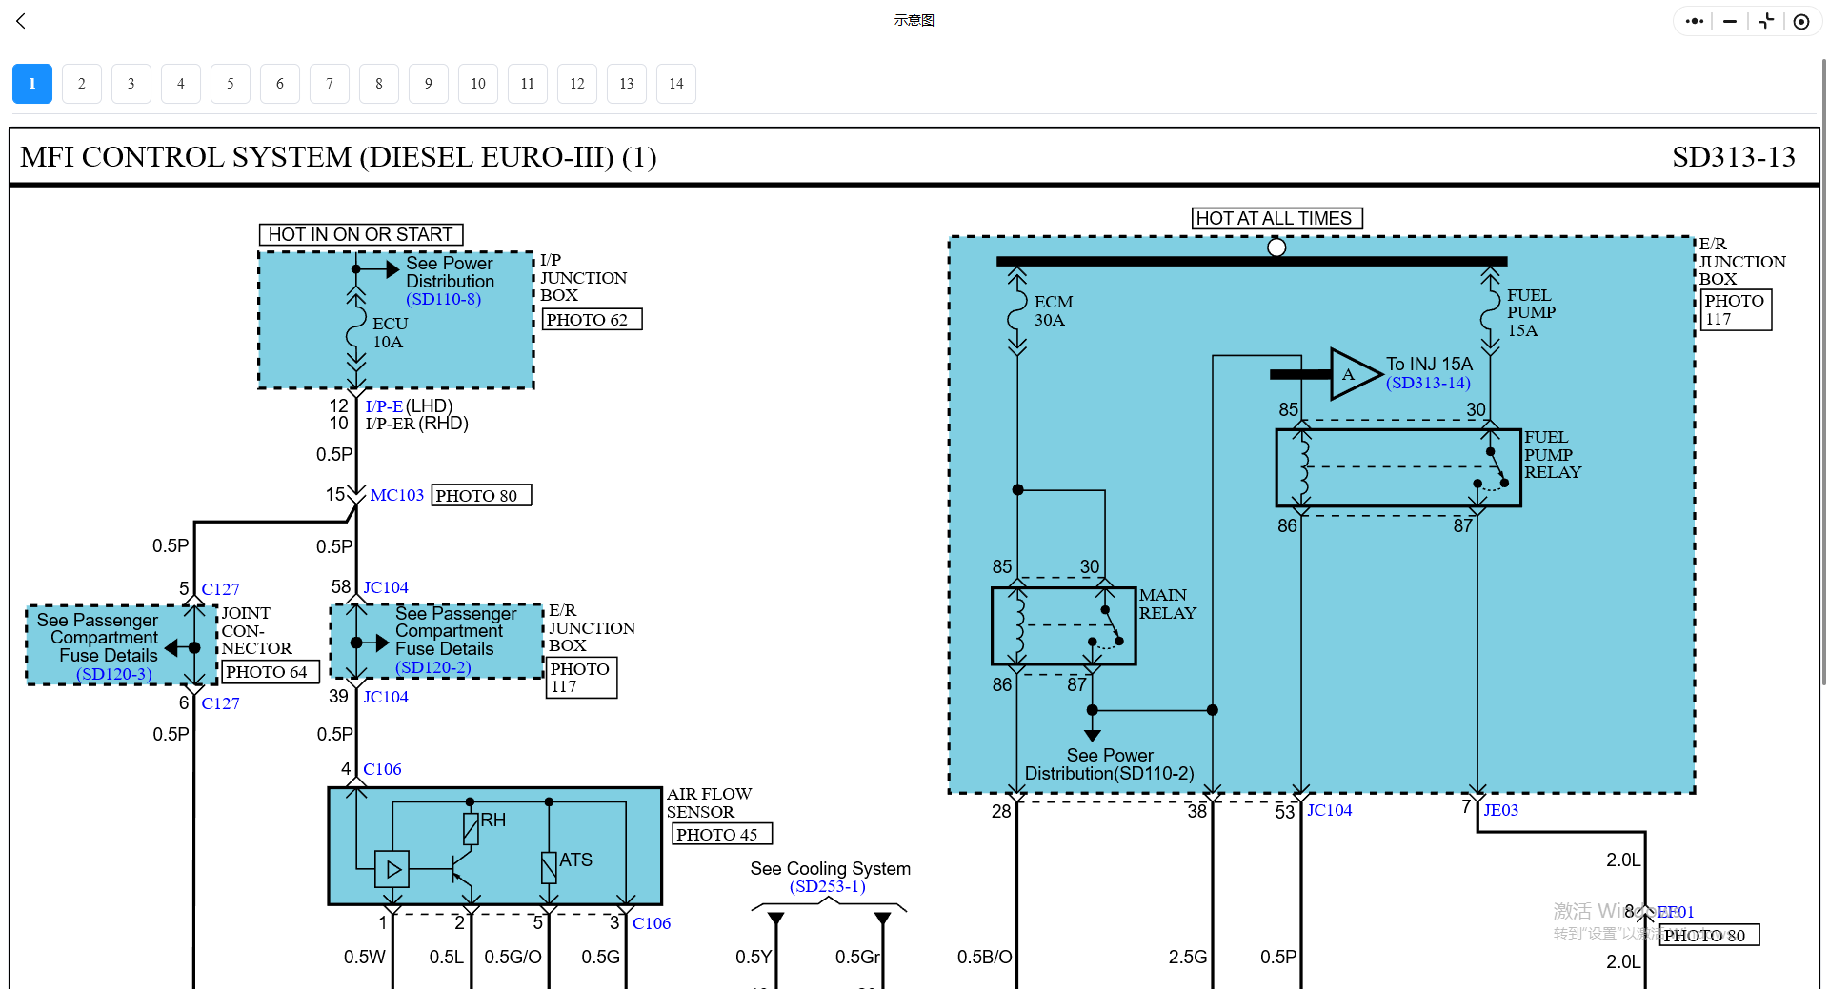Open the SD253-1 cooling system link
1829x989 pixels.
coord(828,886)
